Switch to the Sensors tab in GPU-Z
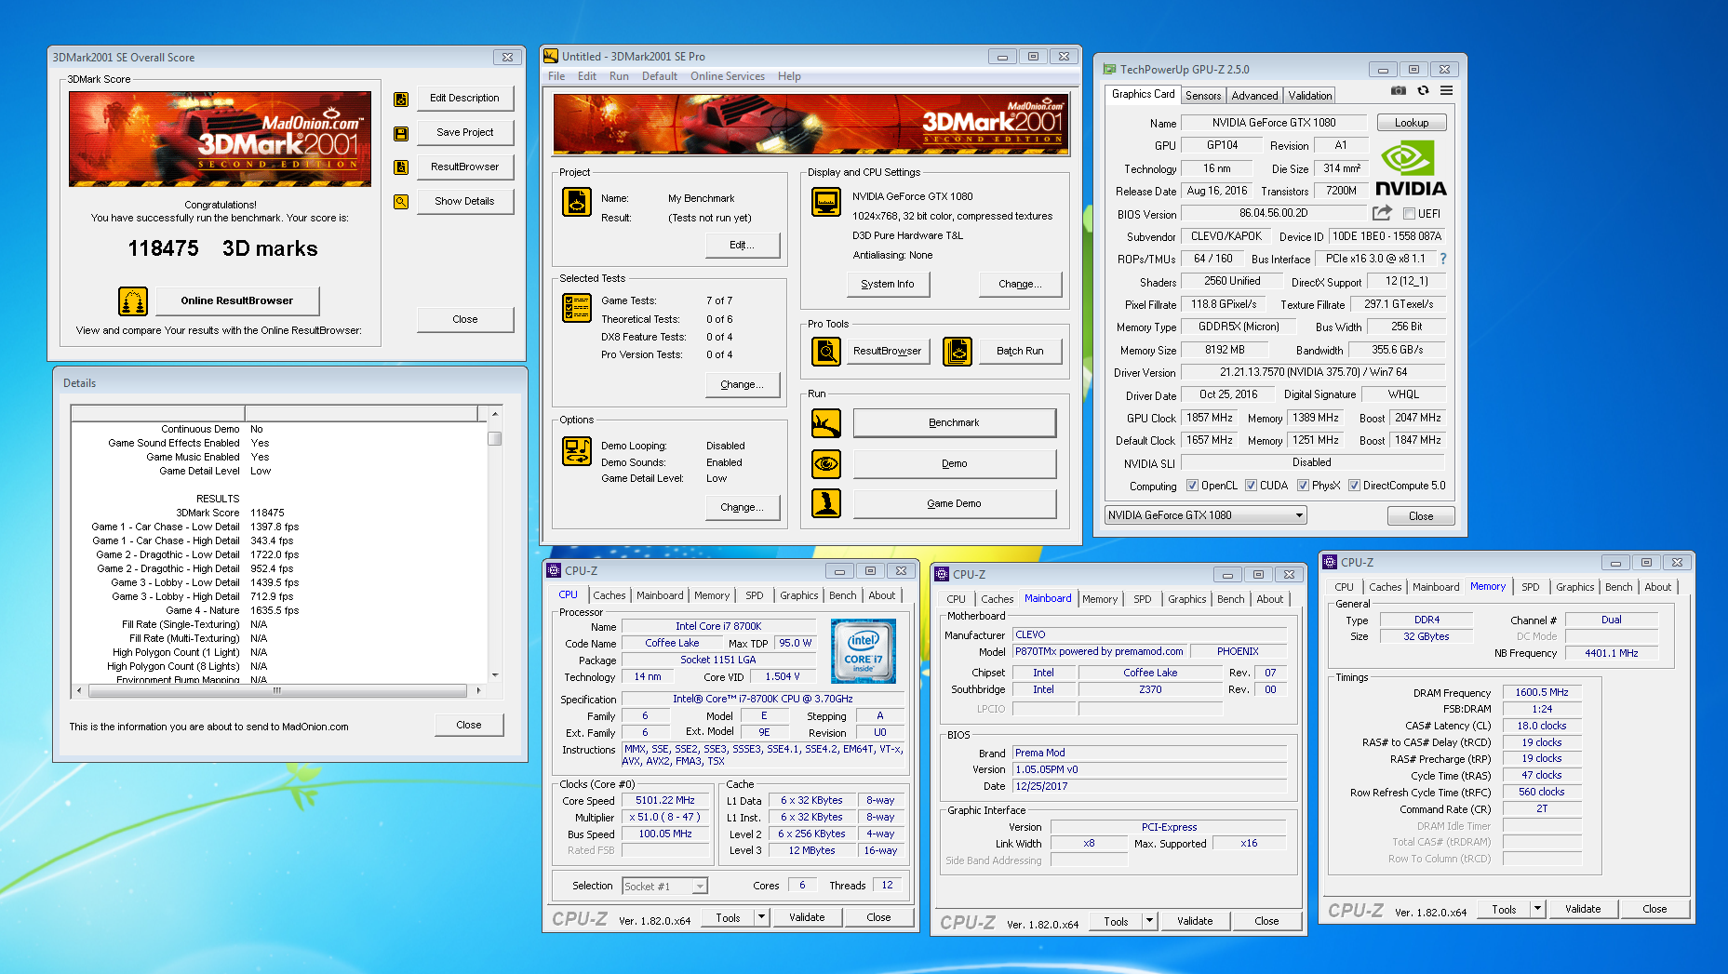 [x=1202, y=96]
